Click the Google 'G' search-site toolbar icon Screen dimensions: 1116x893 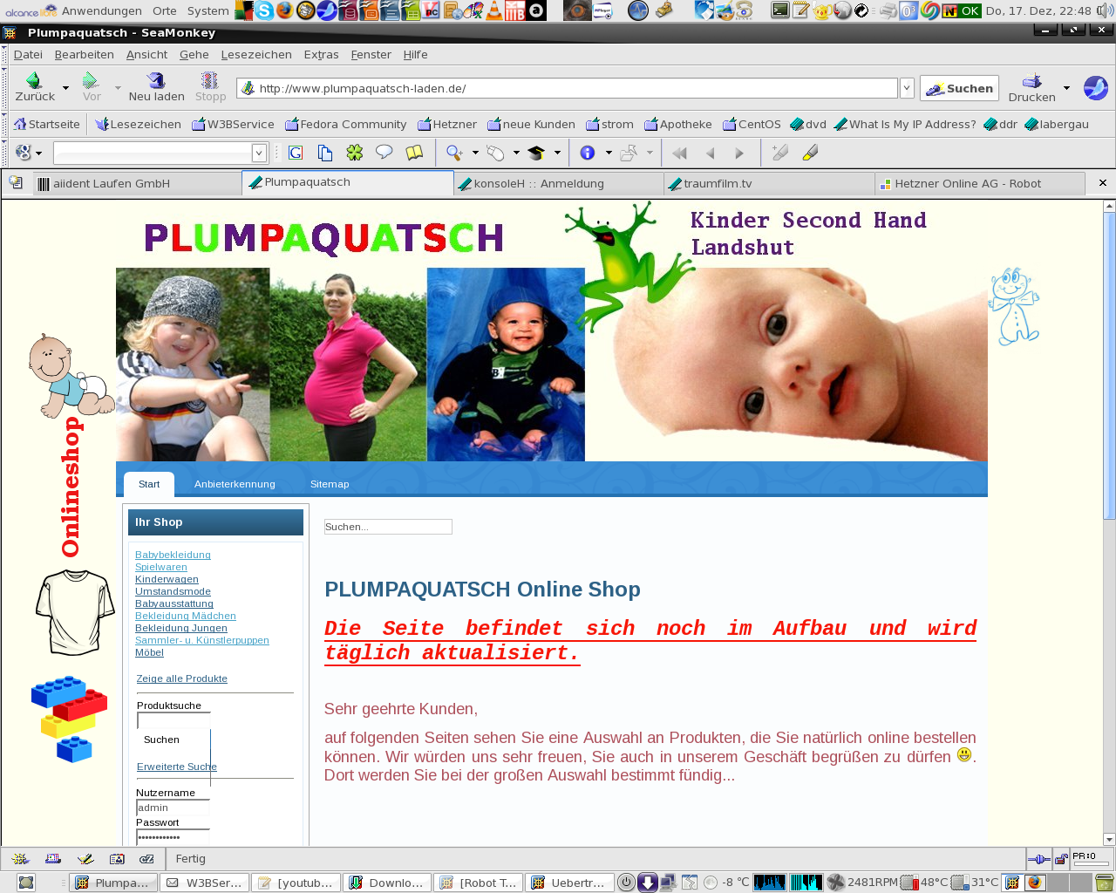tap(296, 153)
